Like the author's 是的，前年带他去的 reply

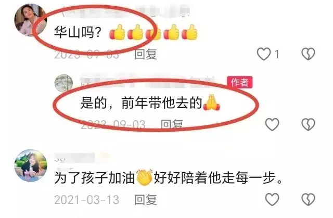coord(272,124)
